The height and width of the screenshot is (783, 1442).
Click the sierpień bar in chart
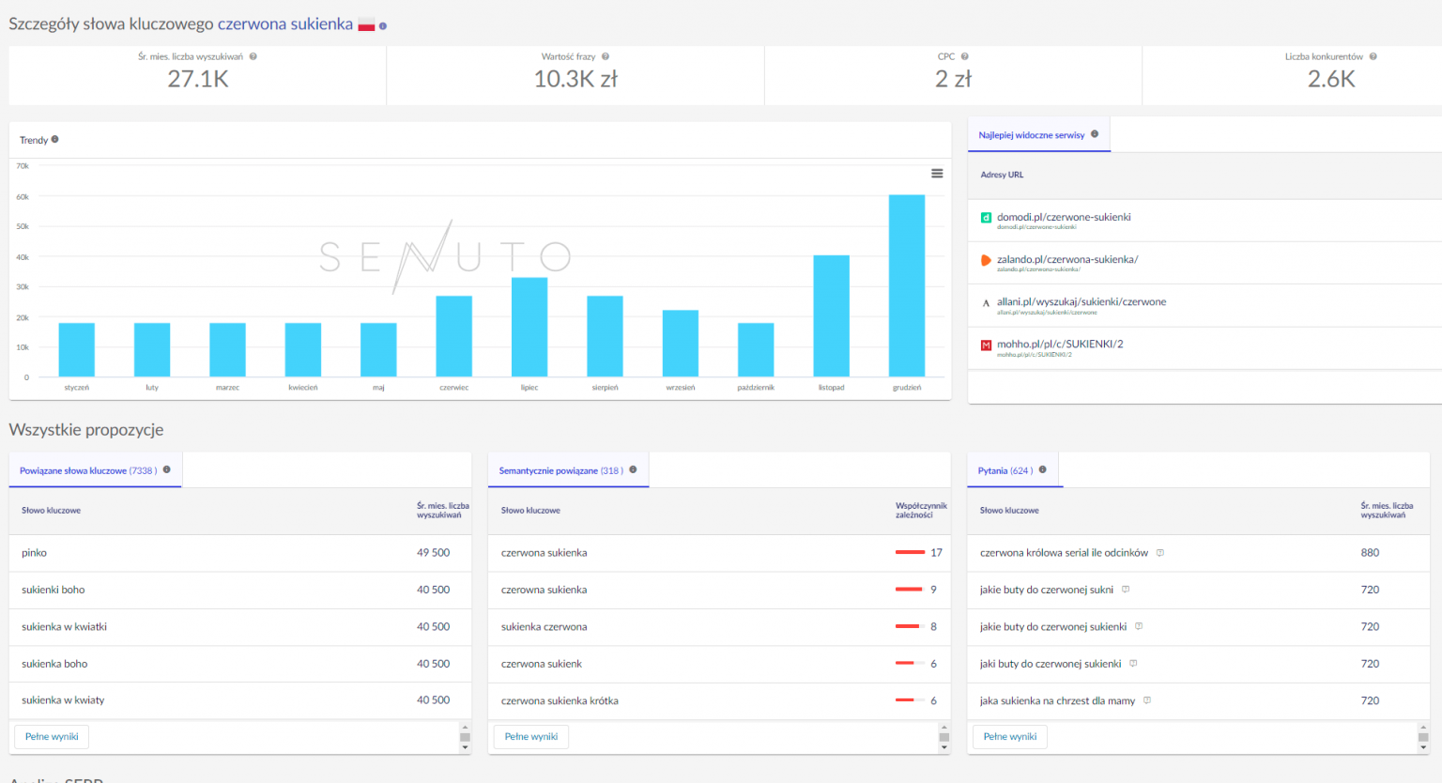pyautogui.click(x=605, y=336)
